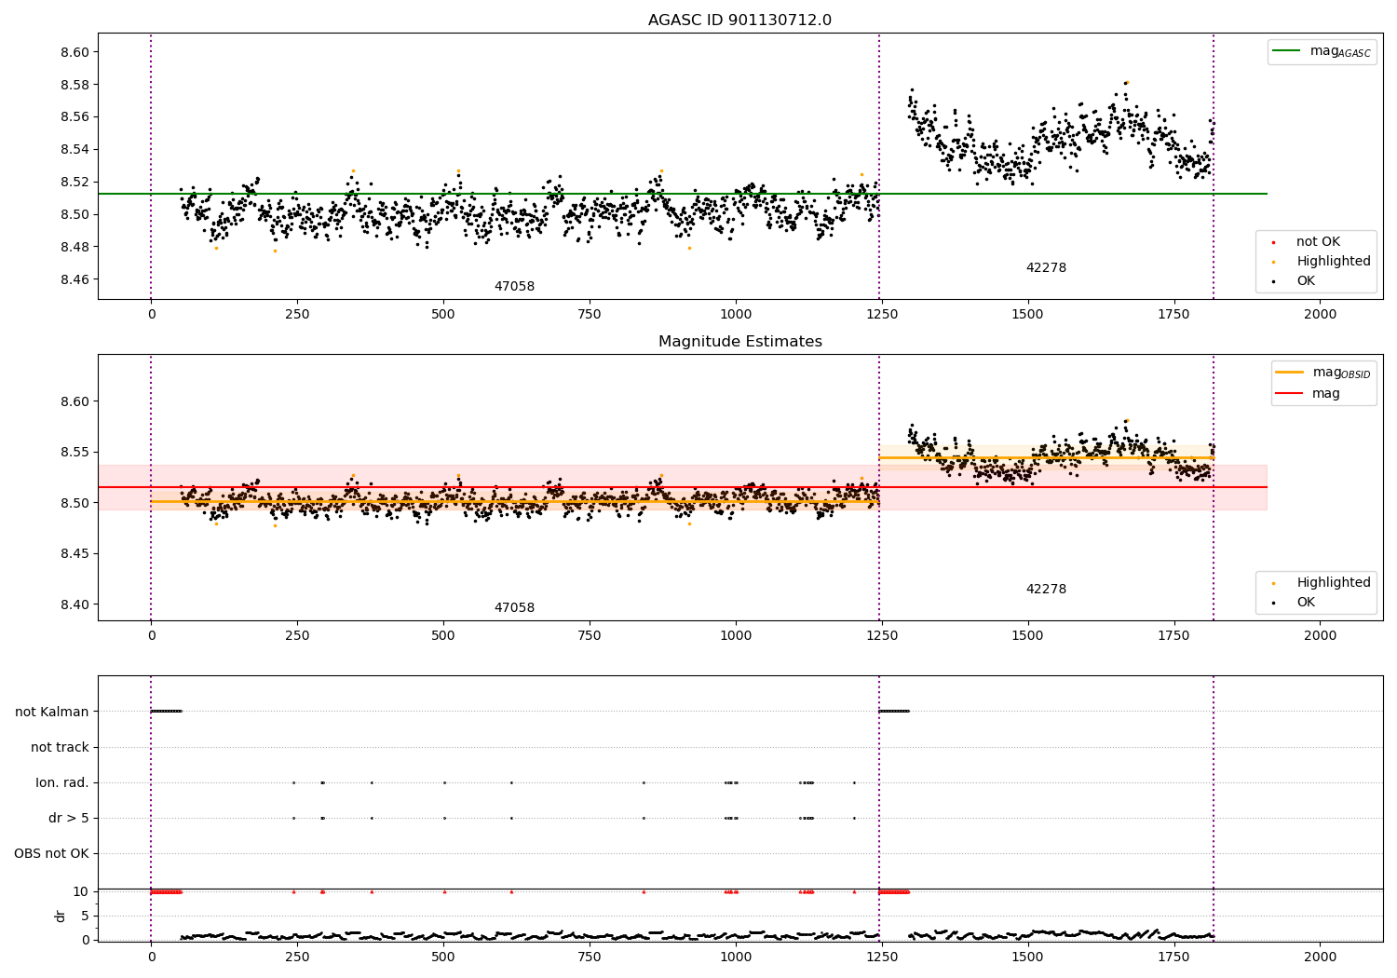Click the 'Ion. rad.' axis label
The height and width of the screenshot is (978, 1397).
62,783
